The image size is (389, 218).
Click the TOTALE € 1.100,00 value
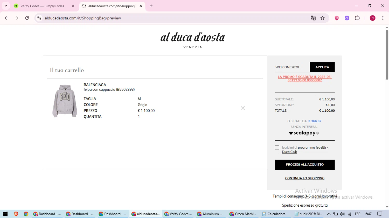pos(327,111)
